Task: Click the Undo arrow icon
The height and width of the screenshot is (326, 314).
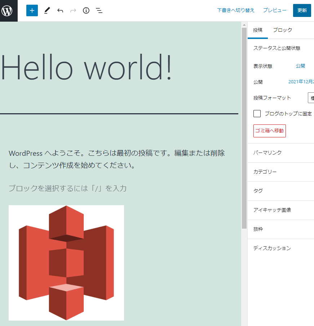Action: [x=60, y=10]
